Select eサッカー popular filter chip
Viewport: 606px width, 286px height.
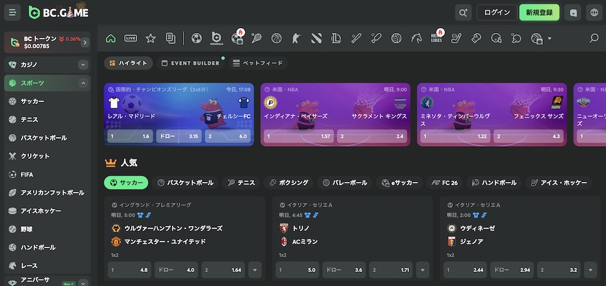point(400,183)
